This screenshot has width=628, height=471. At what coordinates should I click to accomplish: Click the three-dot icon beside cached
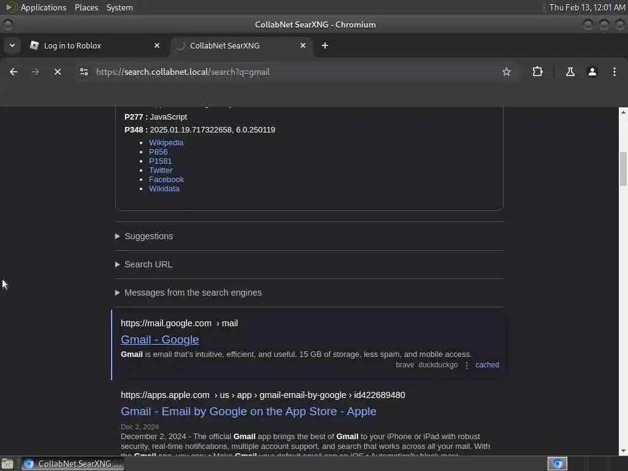(x=467, y=366)
